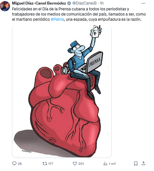154x171 pixels.
Task: Click the reply speech bubble icon
Action: pos(14,164)
